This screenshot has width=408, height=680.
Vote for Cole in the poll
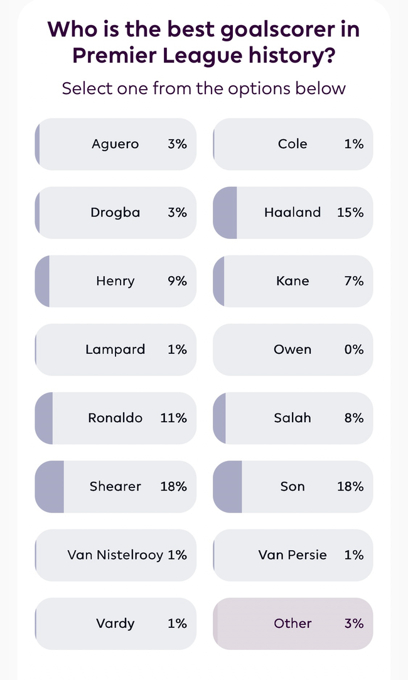point(293,144)
